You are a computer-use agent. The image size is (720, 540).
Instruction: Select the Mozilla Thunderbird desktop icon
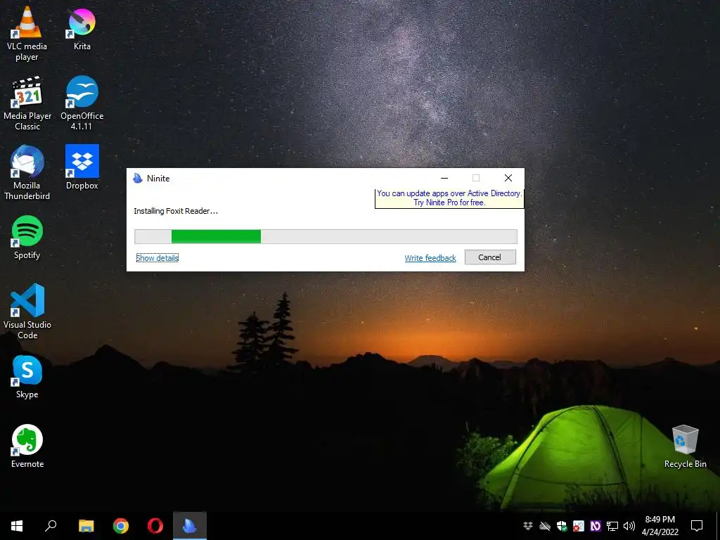(27, 173)
